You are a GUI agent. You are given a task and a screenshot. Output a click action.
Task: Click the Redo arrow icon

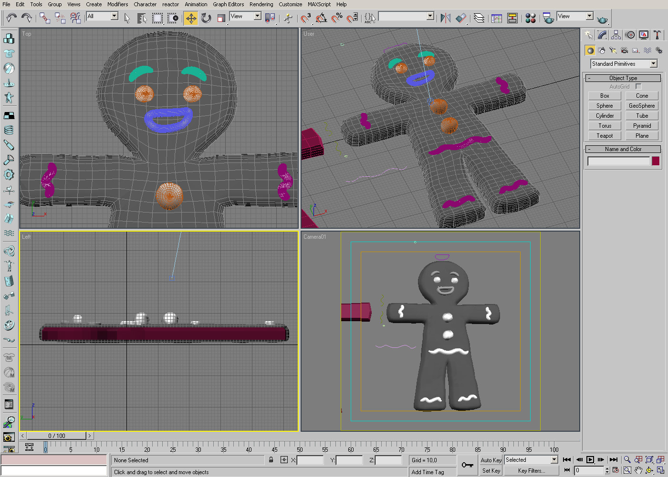[27, 18]
